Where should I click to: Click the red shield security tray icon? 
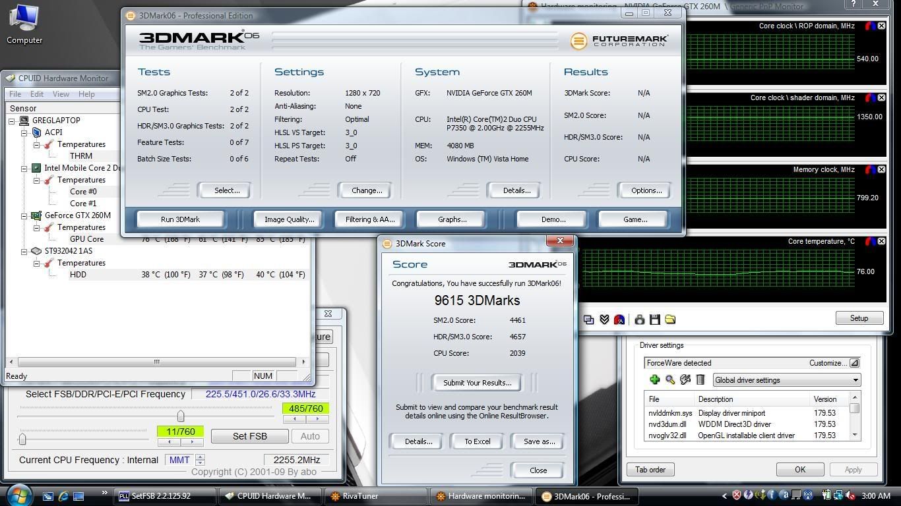pyautogui.click(x=737, y=495)
